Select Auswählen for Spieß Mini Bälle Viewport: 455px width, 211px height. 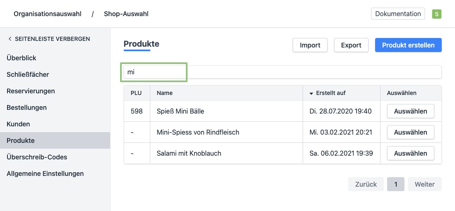coord(410,111)
